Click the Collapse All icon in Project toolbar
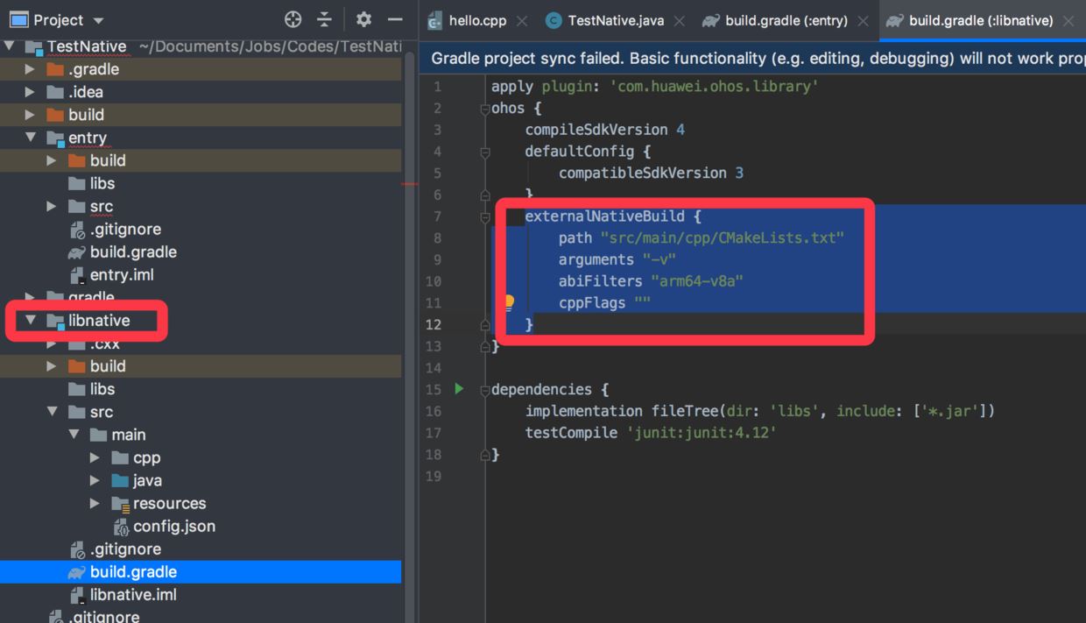Image resolution: width=1086 pixels, height=623 pixels. pos(325,19)
